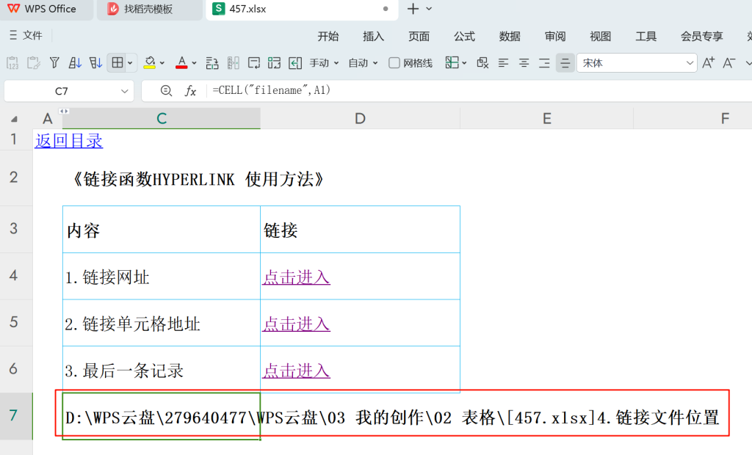
Task: Increase font size with A+ icon
Action: [x=709, y=63]
